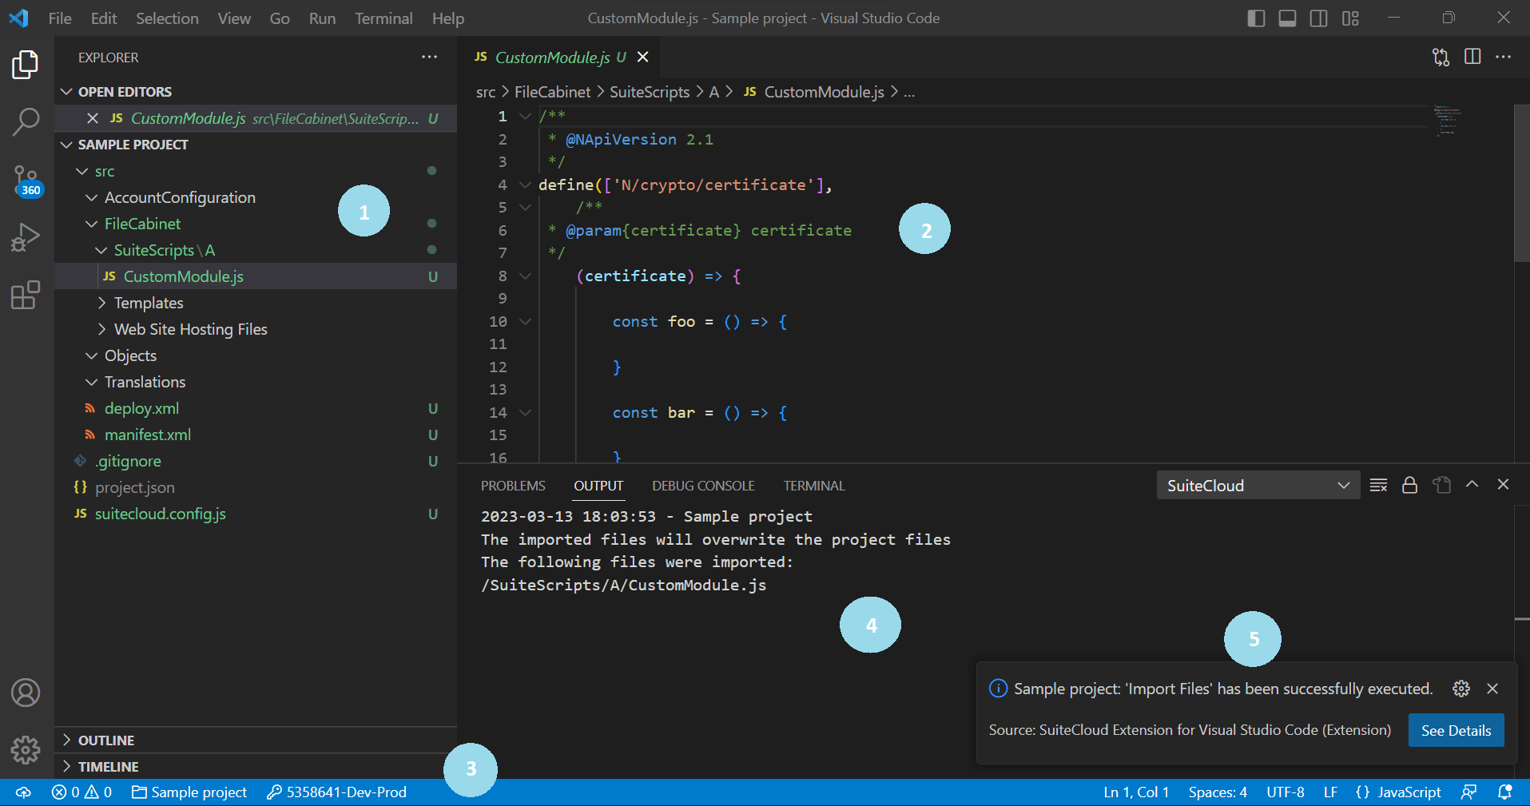The width and height of the screenshot is (1530, 806).
Task: Toggle primary side bar layout icon
Action: [1256, 18]
